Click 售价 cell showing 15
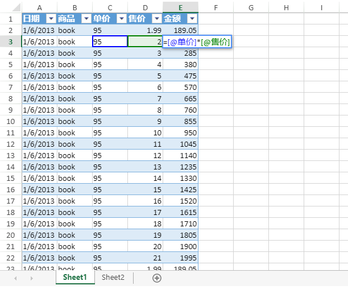Image resolution: width=348 pixels, height=302 pixels. (x=146, y=189)
